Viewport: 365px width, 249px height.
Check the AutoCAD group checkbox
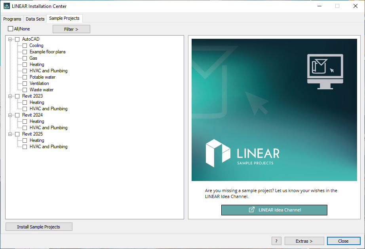pyautogui.click(x=17, y=39)
